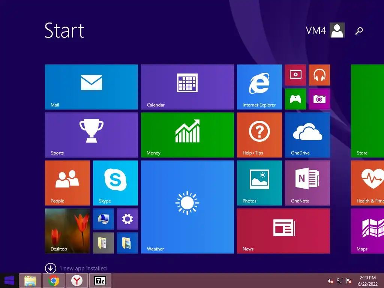Open the Maps tile
Screen dimensions: 384x288
pos(367,231)
